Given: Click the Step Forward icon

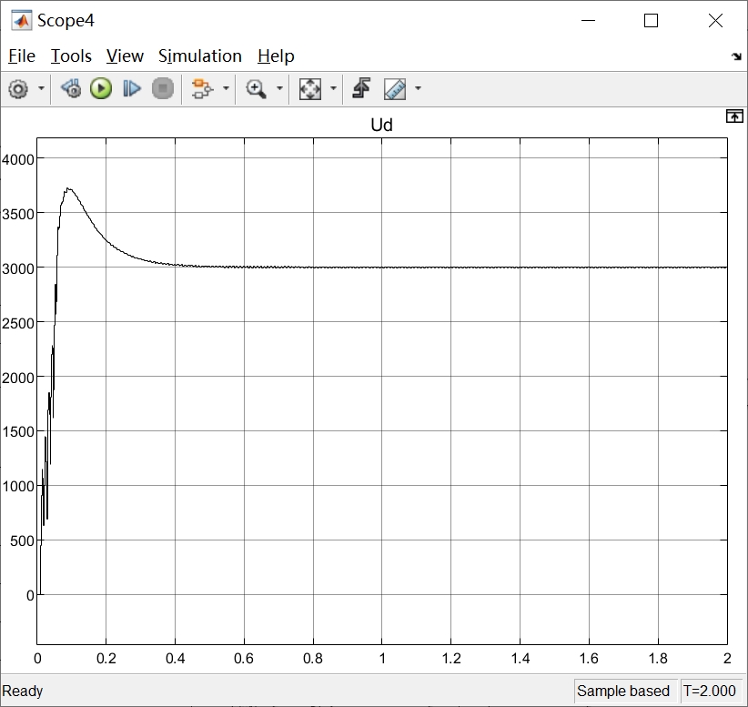Looking at the screenshot, I should (132, 89).
